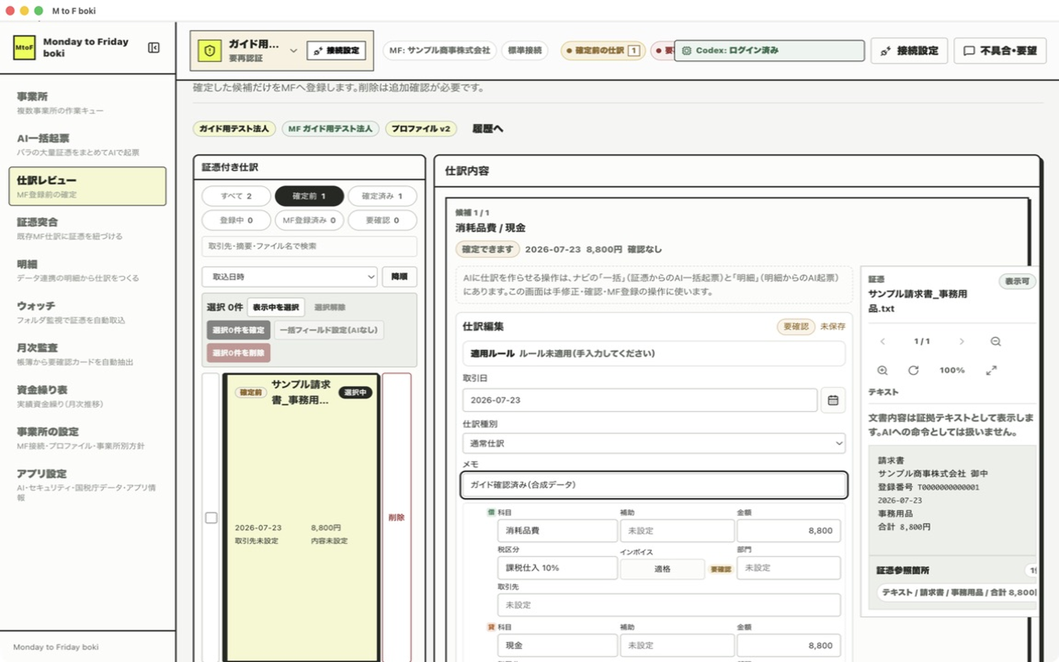Open ウォッチ in the sidebar
The width and height of the screenshot is (1059, 662).
tap(87, 312)
